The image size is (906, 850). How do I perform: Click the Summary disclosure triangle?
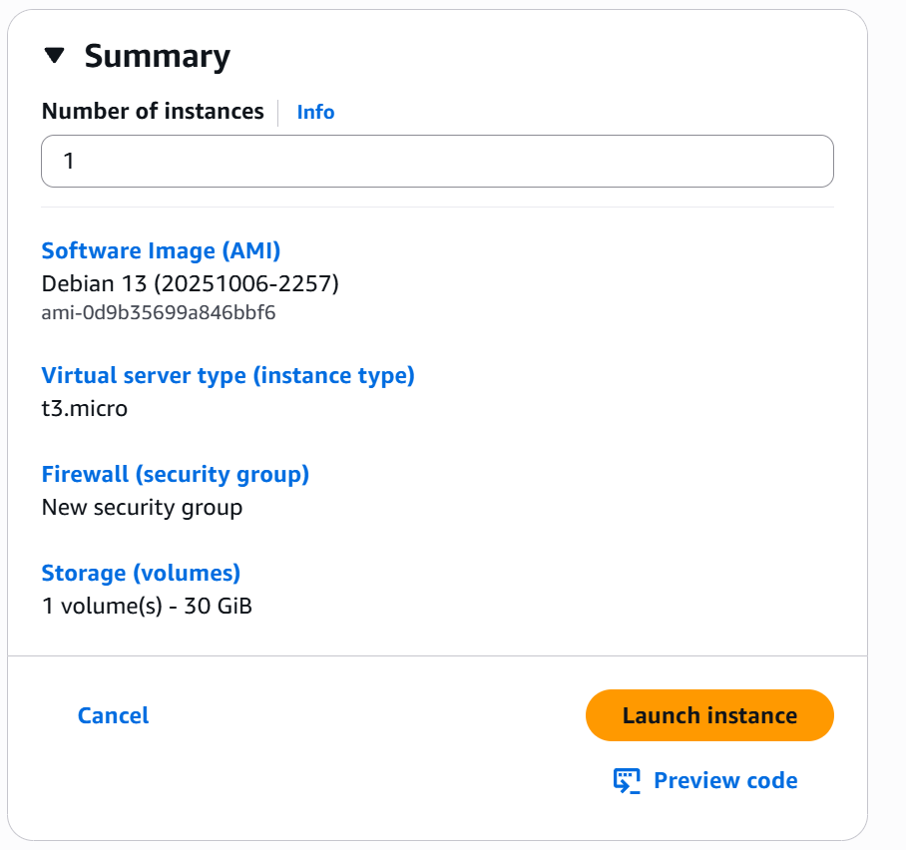click(57, 57)
